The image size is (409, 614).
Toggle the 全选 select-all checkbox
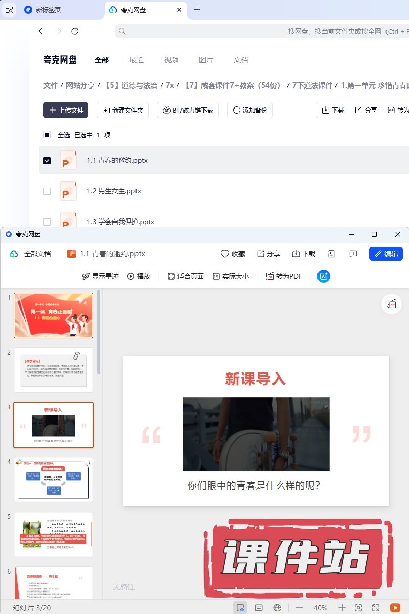tap(47, 135)
